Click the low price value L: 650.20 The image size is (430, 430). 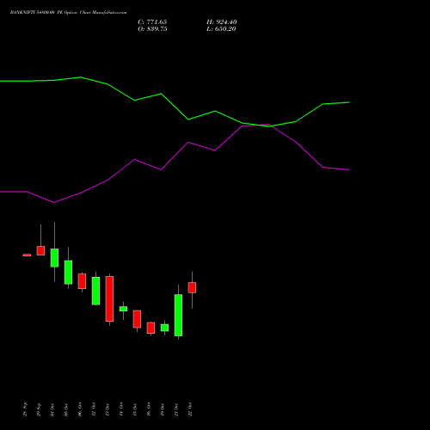pyautogui.click(x=221, y=29)
